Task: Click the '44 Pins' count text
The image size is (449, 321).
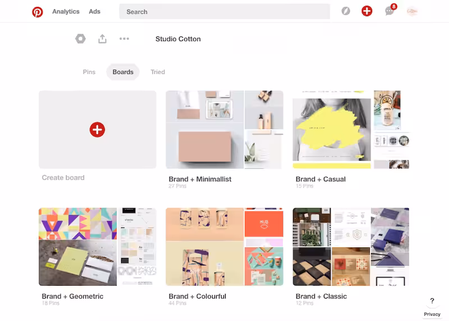Action: pyautogui.click(x=177, y=303)
